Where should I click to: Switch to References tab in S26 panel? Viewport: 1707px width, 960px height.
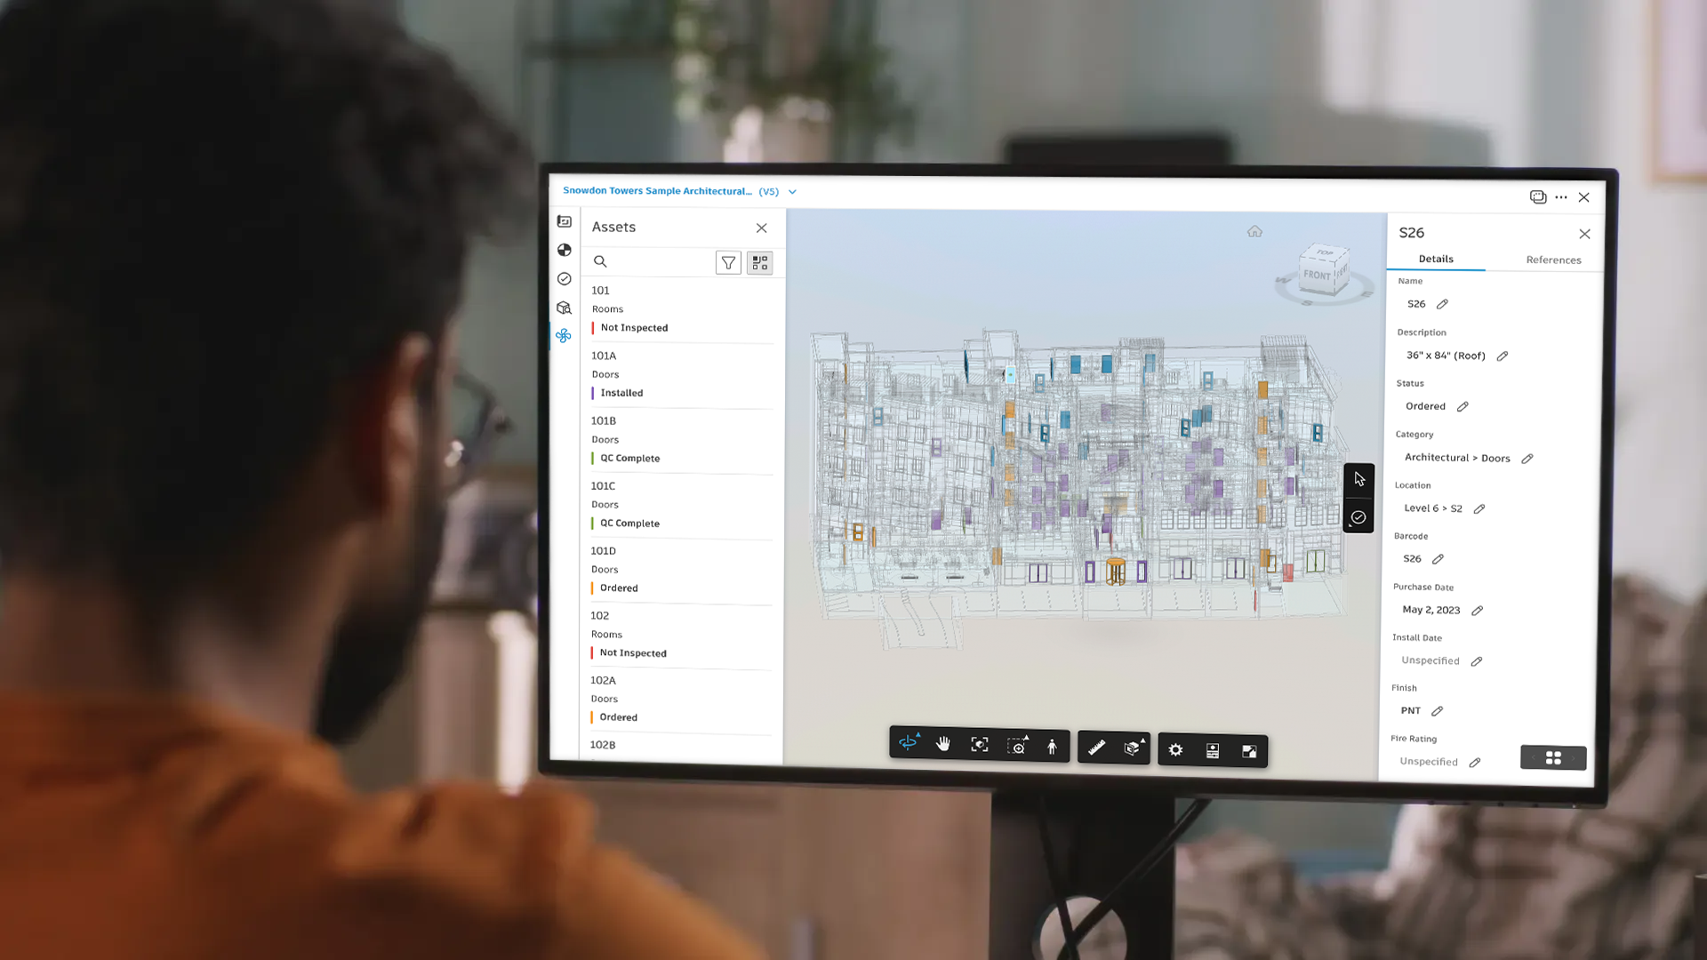pyautogui.click(x=1553, y=259)
